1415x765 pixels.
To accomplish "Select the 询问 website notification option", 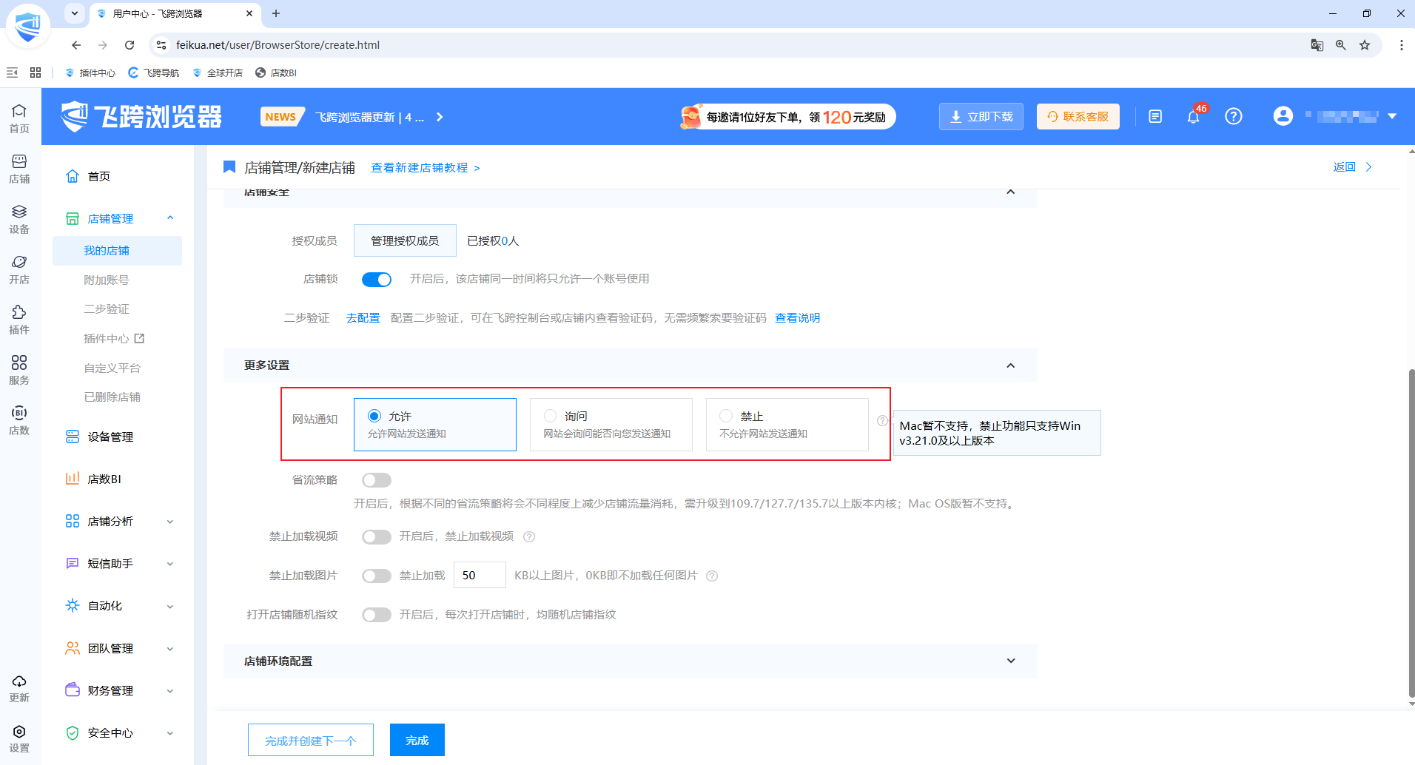I will (611, 425).
